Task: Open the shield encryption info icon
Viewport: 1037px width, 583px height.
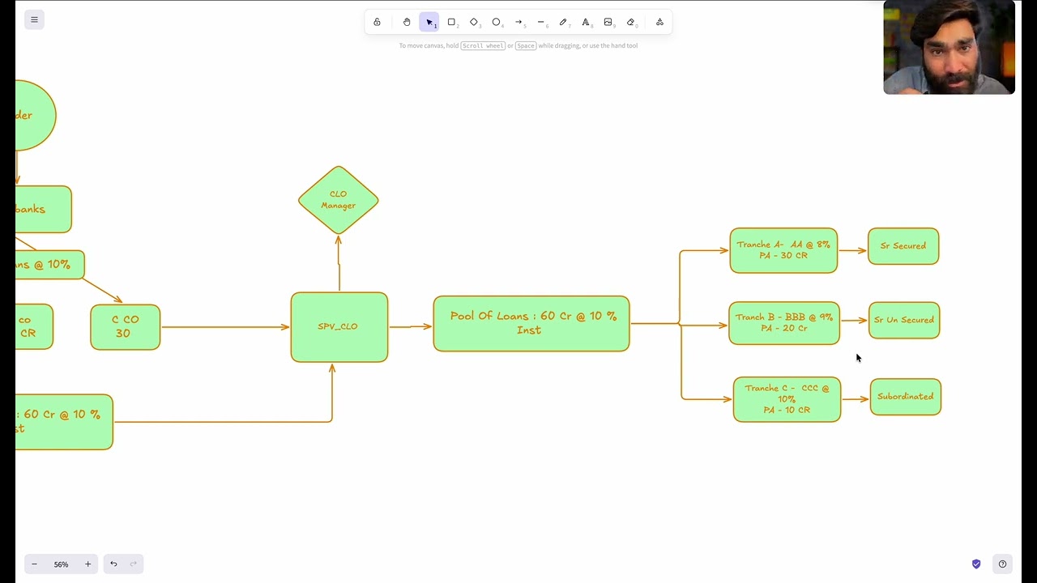Action: pos(976,564)
